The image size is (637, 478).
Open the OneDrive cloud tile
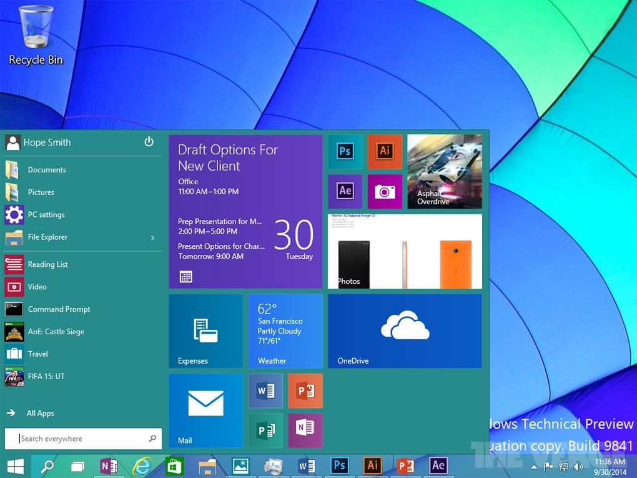pos(404,331)
